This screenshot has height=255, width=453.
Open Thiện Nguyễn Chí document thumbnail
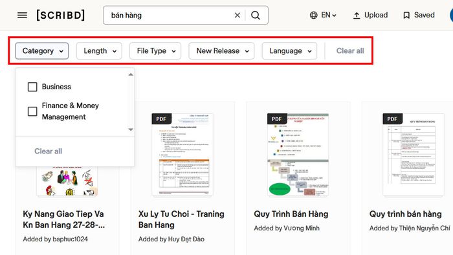click(x=414, y=155)
